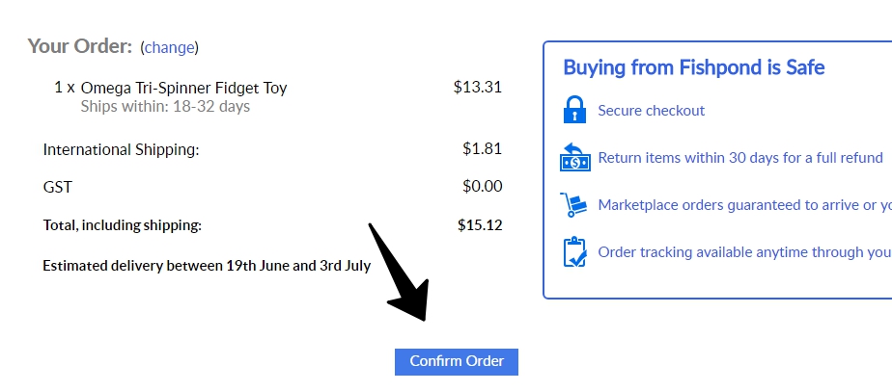Click the cash refund returns icon
Viewport: 892px width, 391px height.
(575, 157)
